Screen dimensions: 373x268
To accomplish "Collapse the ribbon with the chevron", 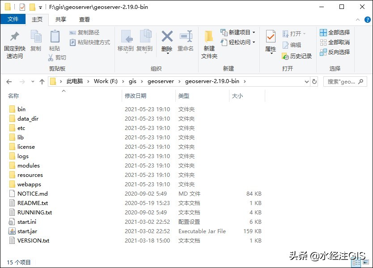I will click(x=357, y=20).
